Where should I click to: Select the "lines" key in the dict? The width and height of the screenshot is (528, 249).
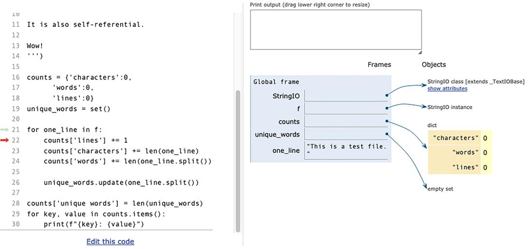point(465,167)
